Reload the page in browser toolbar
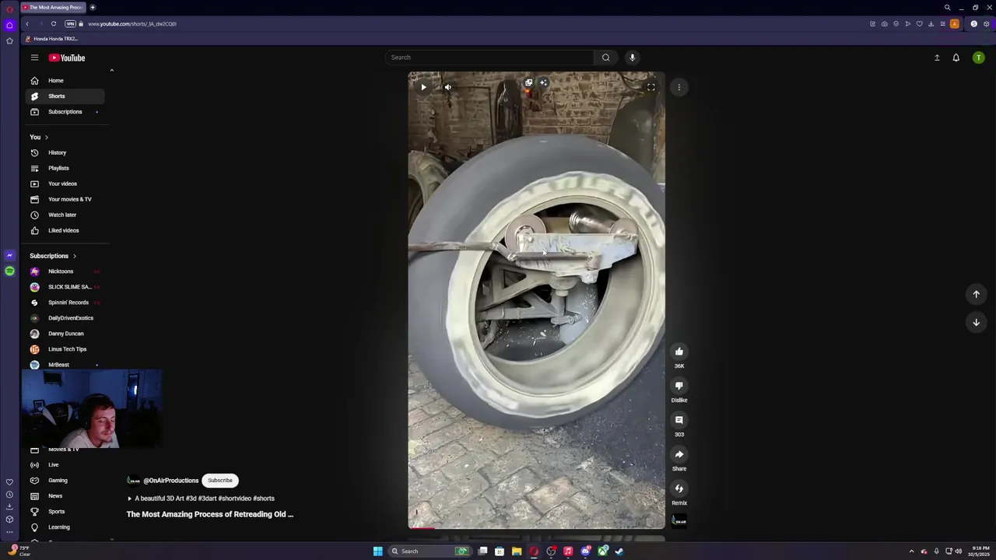This screenshot has width=996, height=560. coord(54,23)
